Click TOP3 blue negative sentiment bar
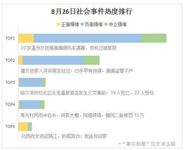Viewport: 184px width, 150px height. point(31,82)
